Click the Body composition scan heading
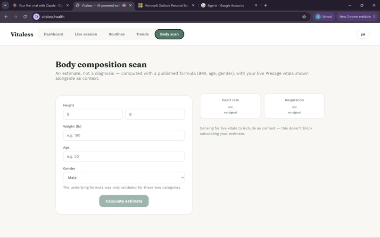 (101, 65)
